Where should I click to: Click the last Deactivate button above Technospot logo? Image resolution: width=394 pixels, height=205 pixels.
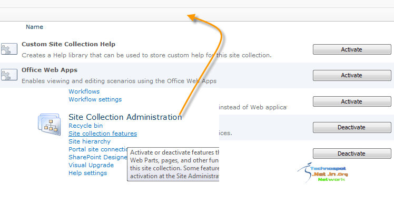pyautogui.click(x=352, y=153)
